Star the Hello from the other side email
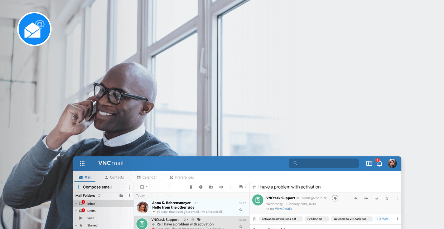Image resolution: width=444 pixels, height=229 pixels. 241,210
